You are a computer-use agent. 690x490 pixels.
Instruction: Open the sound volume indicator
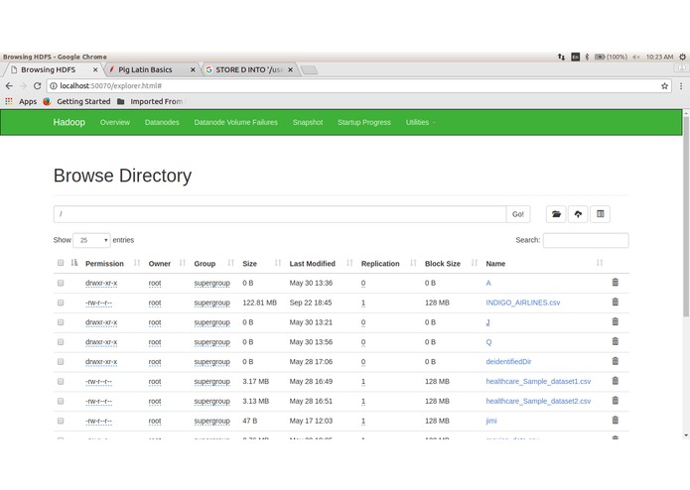636,57
